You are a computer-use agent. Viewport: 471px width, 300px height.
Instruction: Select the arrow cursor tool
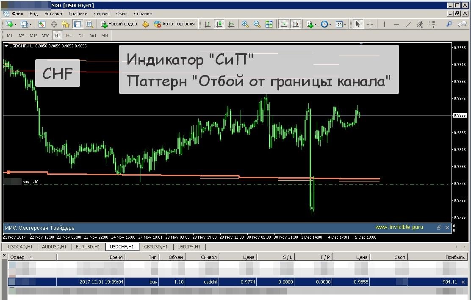(x=357, y=24)
